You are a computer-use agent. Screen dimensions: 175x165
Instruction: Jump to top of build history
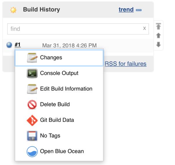click(x=158, y=27)
